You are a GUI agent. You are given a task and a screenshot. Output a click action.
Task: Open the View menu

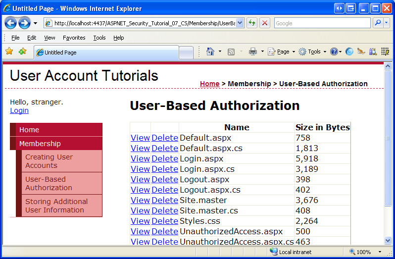point(49,38)
